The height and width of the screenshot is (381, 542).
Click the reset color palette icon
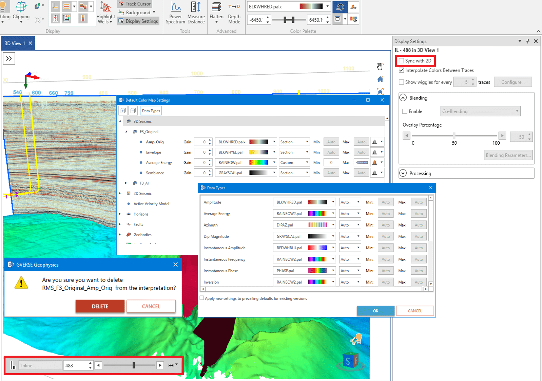(x=340, y=6)
